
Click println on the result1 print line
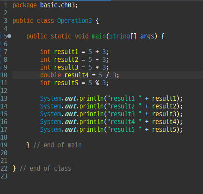[92, 99]
